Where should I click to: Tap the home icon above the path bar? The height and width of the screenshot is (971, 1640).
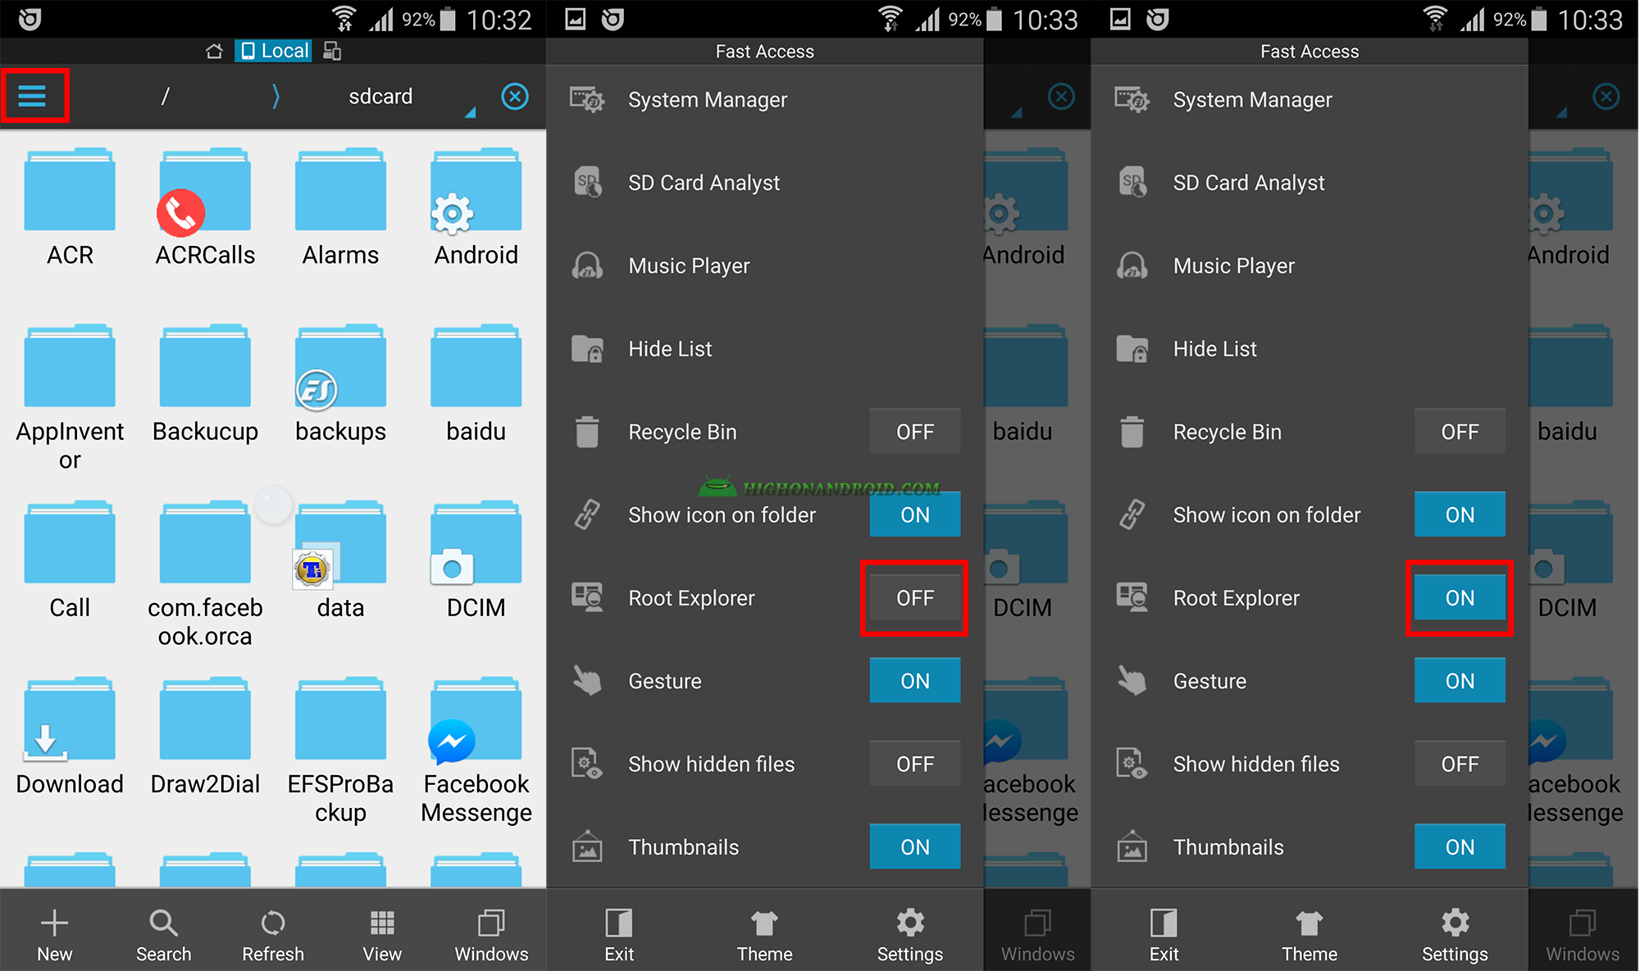pos(214,52)
